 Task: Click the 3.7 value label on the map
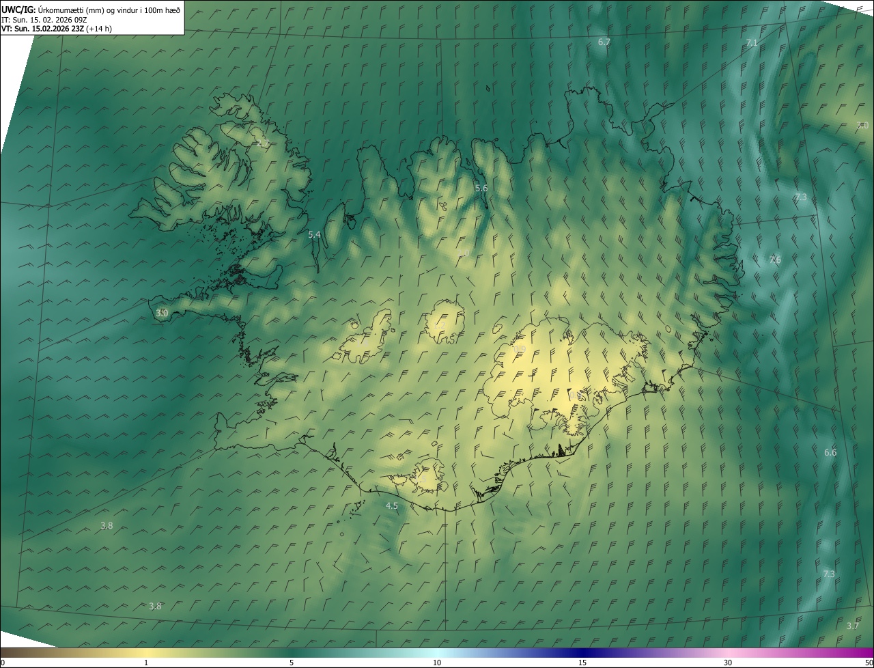click(853, 626)
